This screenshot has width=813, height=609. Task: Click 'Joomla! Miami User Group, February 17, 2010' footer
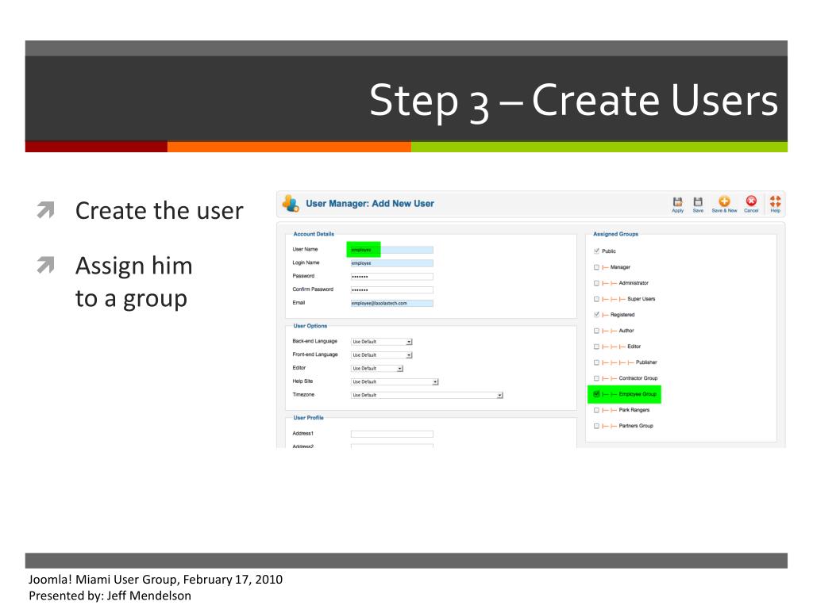[x=156, y=579]
